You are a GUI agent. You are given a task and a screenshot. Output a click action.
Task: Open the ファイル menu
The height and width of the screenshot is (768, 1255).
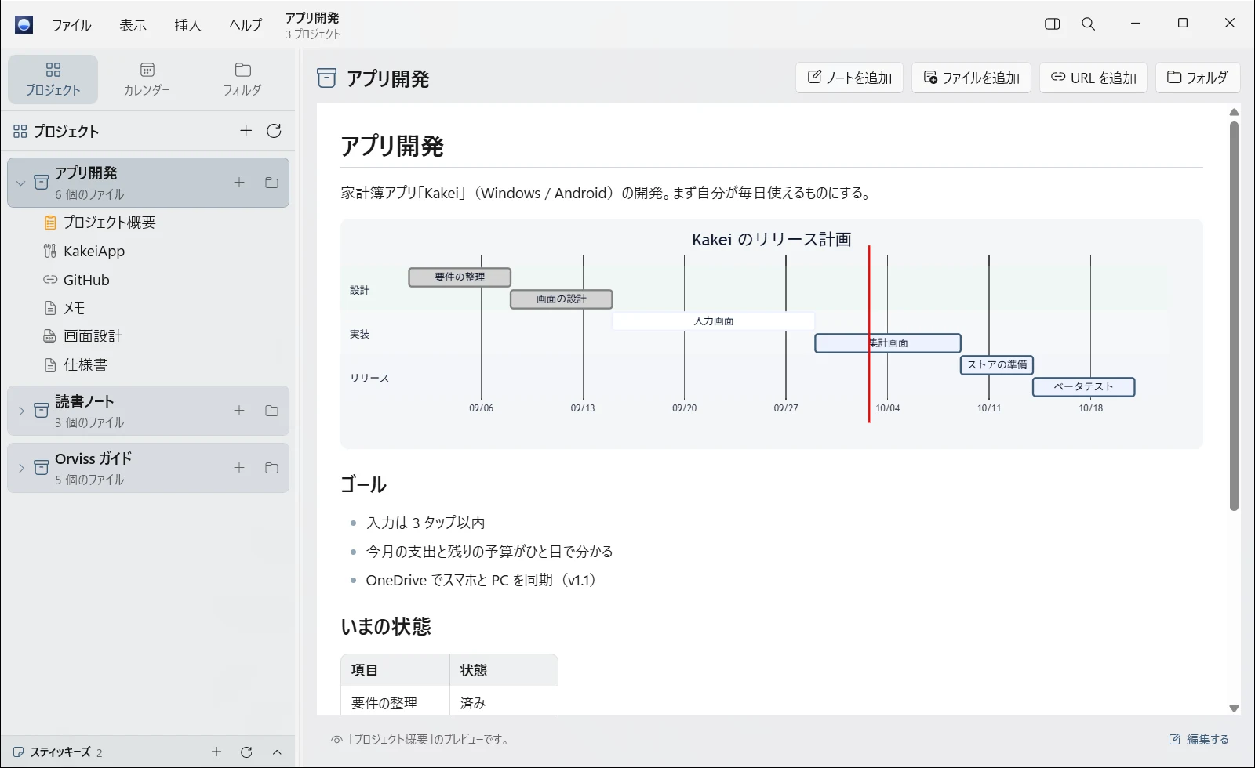coord(71,25)
